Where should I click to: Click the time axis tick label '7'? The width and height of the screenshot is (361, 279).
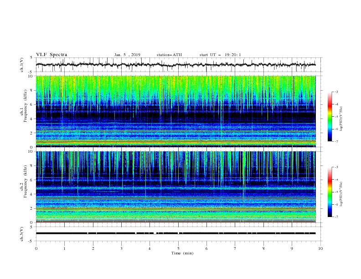[x=235, y=248]
